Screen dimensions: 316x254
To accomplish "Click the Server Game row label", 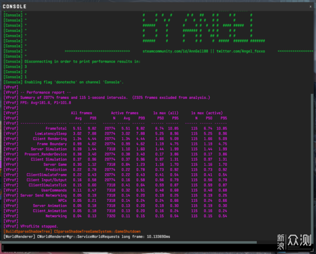I will point(55,165).
